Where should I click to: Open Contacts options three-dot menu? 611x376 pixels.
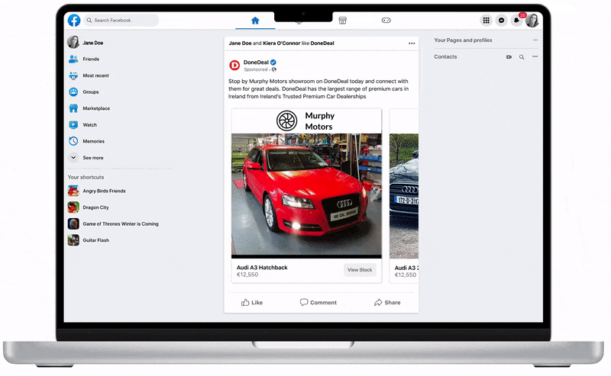[535, 56]
